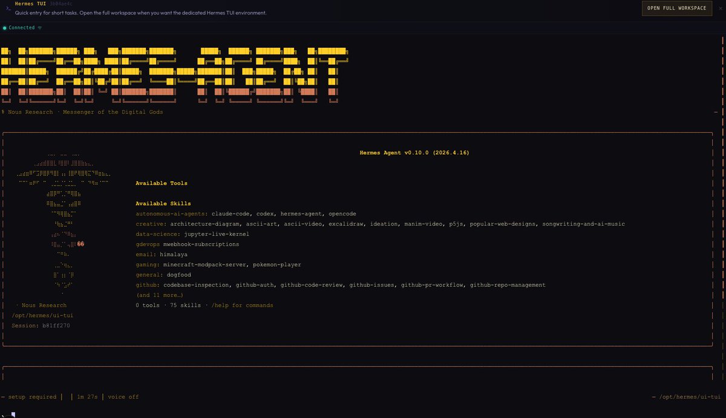Screen dimensions: 726x418
Task: Click the 'Available Skills' heading
Action: 163,204
